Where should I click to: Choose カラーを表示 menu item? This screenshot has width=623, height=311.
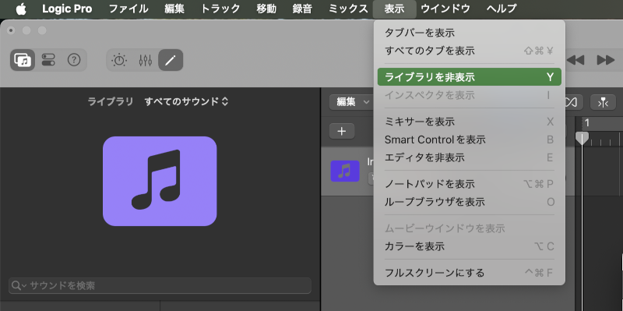pyautogui.click(x=470, y=246)
